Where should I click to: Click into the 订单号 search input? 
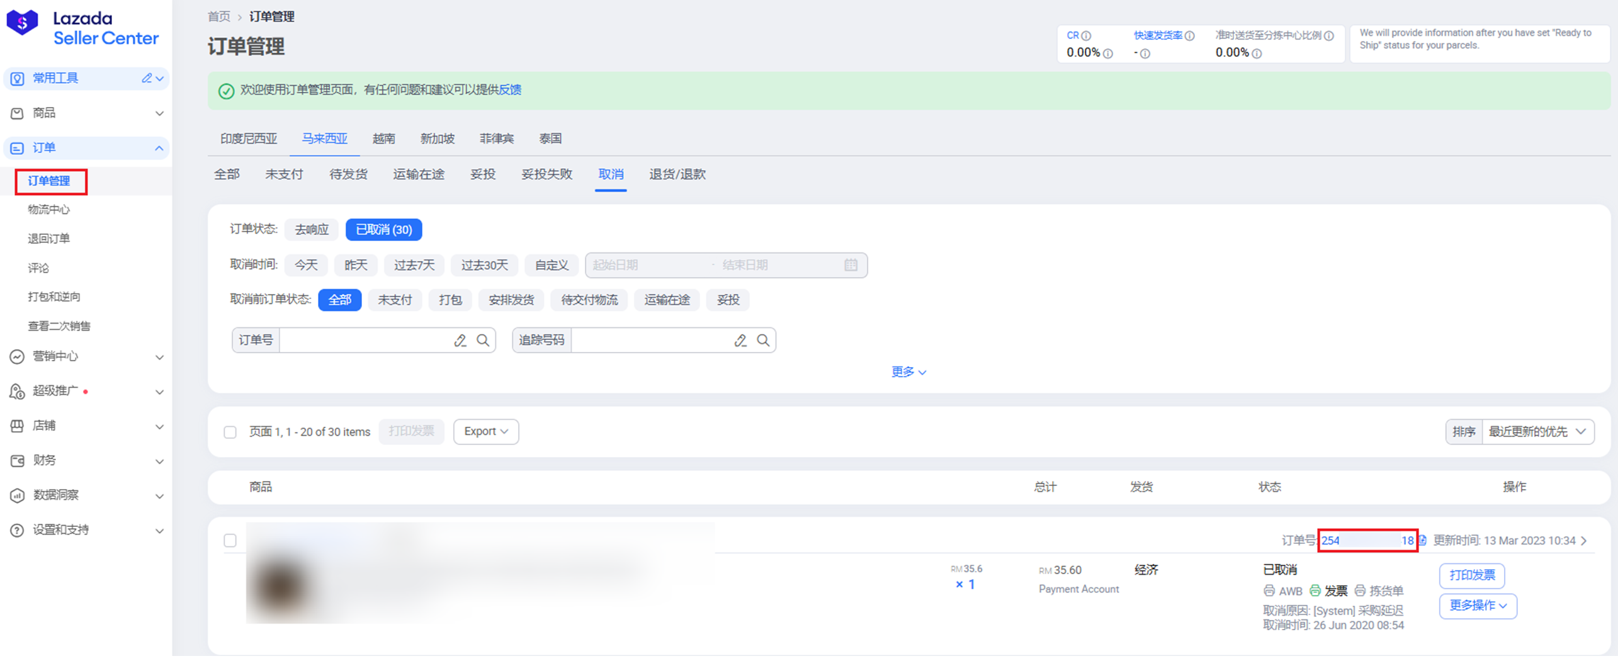click(365, 341)
